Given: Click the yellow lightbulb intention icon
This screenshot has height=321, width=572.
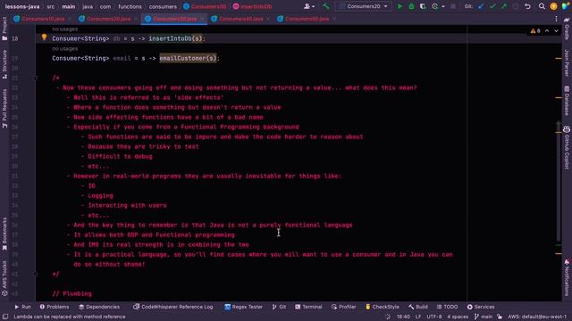Looking at the screenshot, I should [x=44, y=37].
